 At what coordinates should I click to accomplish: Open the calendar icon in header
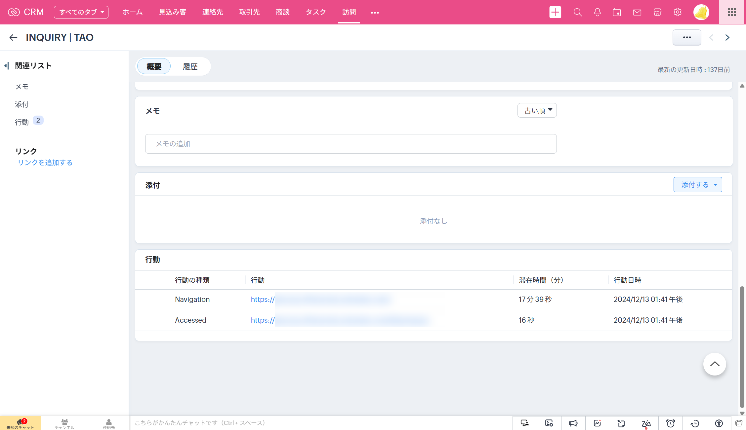tap(617, 12)
